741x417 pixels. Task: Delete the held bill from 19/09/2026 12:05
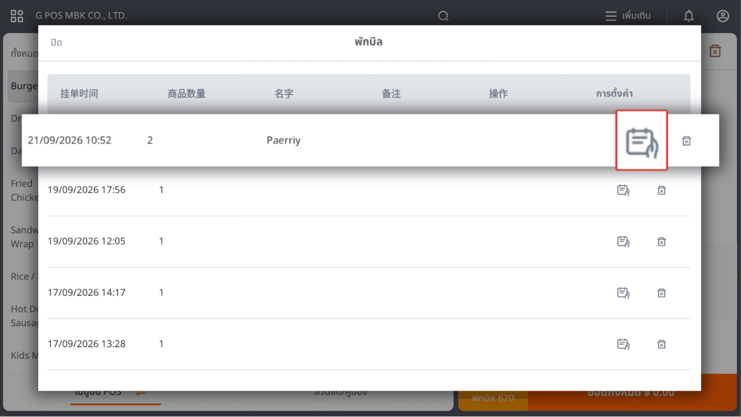point(661,241)
